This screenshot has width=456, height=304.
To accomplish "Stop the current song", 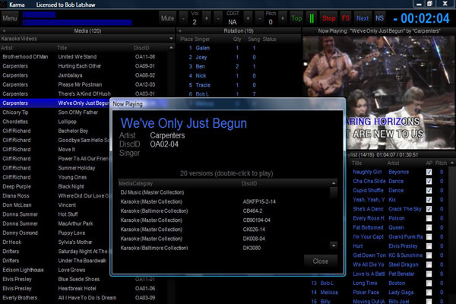I will [x=328, y=18].
